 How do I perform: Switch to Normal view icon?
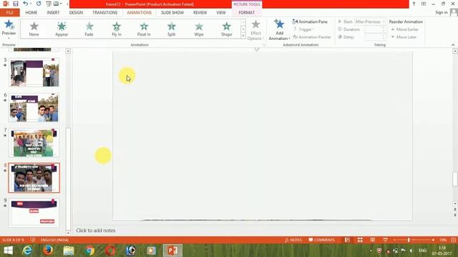347,240
